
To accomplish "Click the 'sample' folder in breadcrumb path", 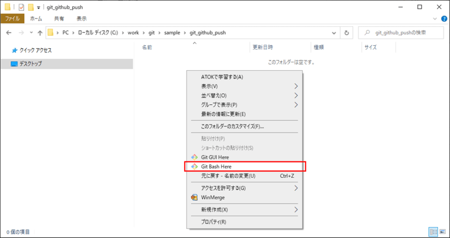I will coord(172,33).
